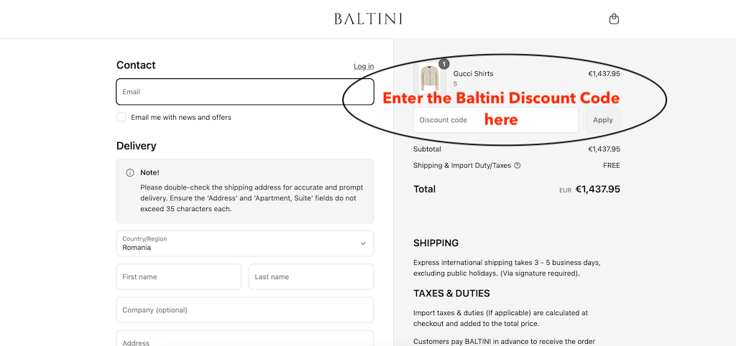
Task: Click the Shipping & Import Duty info icon
Action: pyautogui.click(x=517, y=166)
